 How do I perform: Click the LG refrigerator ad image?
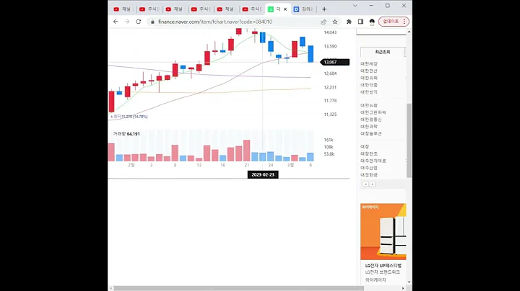(383, 231)
